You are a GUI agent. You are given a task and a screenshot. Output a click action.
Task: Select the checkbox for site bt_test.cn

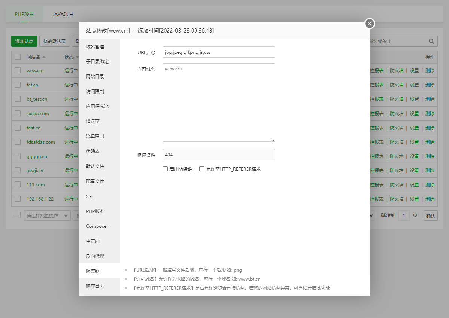click(17, 99)
